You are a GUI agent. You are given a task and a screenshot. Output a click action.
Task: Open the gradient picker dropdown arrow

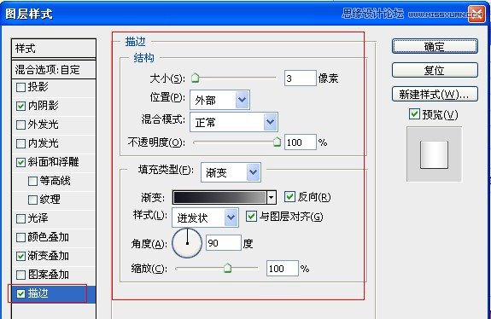tap(272, 197)
